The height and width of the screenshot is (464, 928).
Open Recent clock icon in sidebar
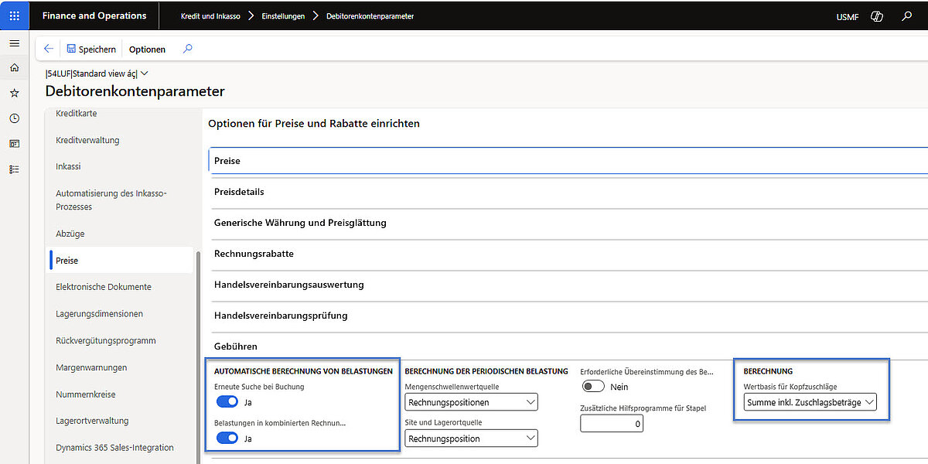14,118
